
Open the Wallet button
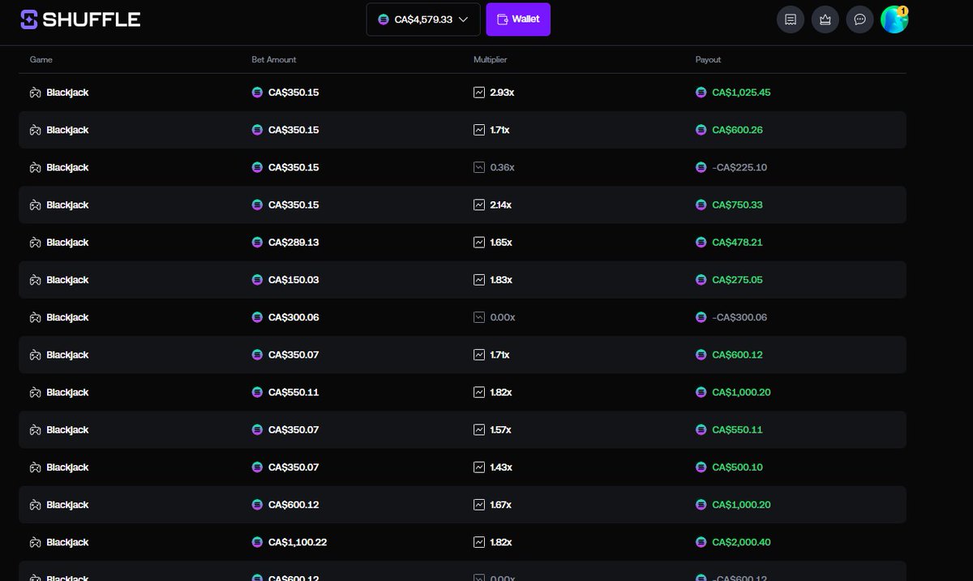[x=518, y=19]
